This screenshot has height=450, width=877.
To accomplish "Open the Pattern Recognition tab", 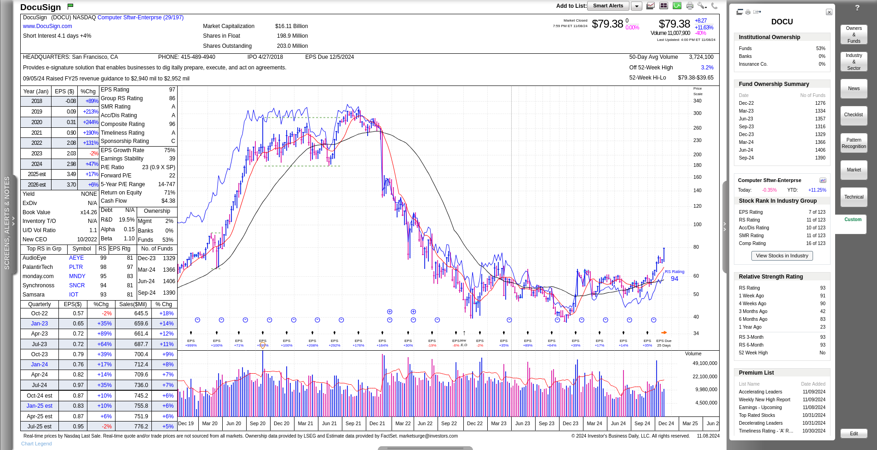I will click(x=854, y=143).
